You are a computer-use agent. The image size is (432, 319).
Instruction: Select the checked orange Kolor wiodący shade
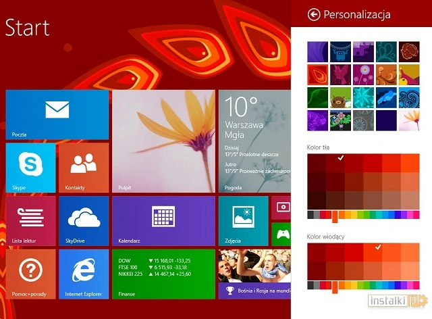[373, 252]
